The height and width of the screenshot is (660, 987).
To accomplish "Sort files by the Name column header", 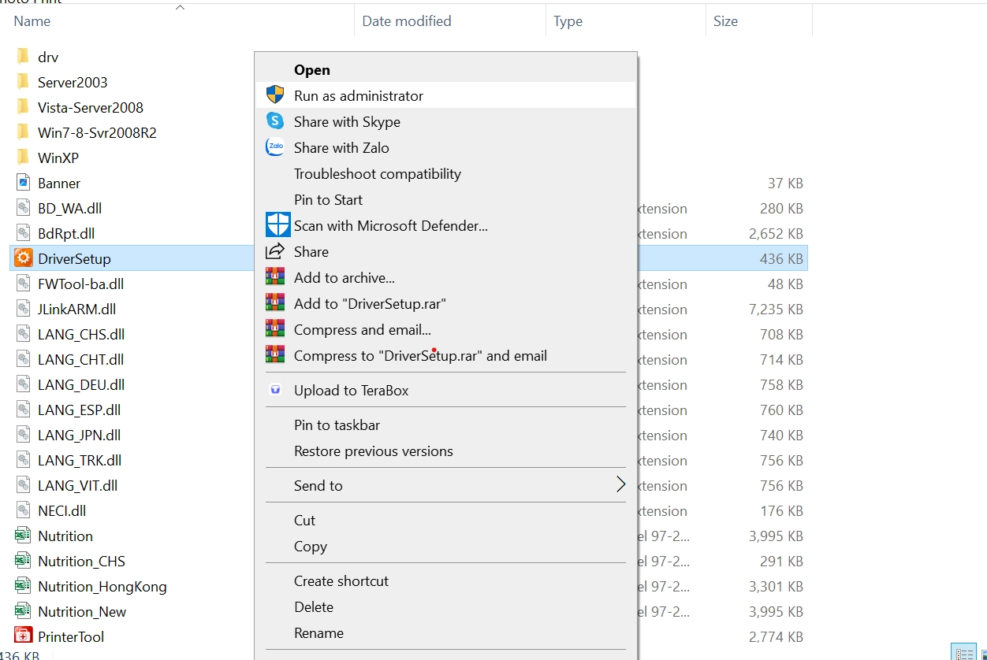I will click(x=32, y=21).
